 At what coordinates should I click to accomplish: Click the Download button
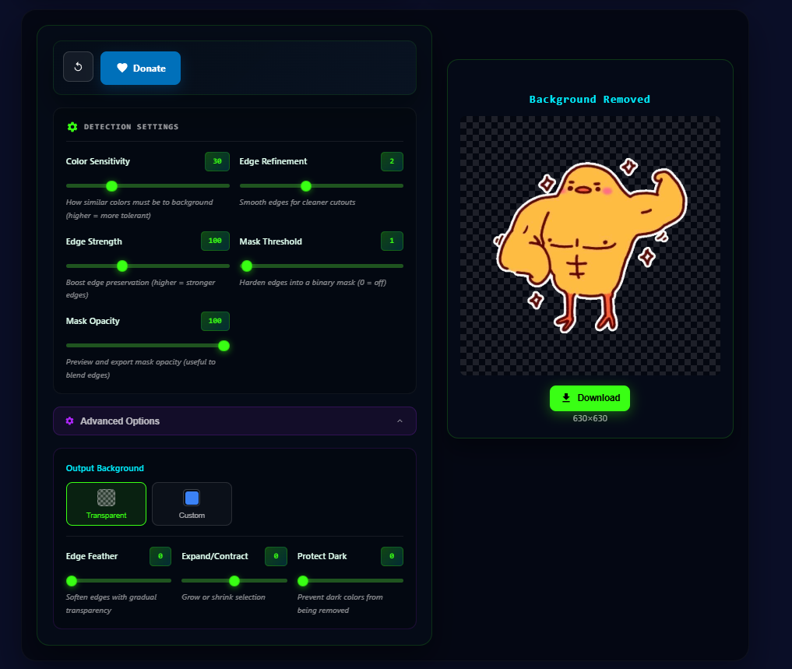590,398
